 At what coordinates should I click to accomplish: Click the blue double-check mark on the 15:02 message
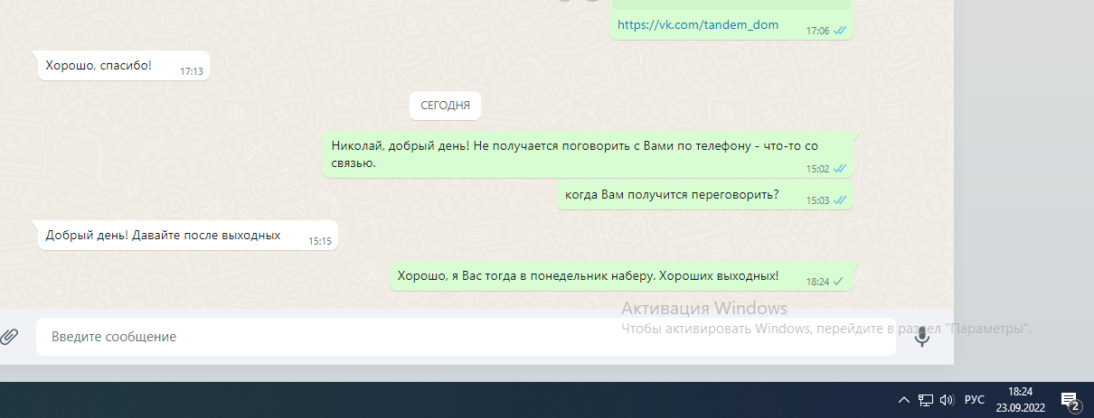click(839, 169)
